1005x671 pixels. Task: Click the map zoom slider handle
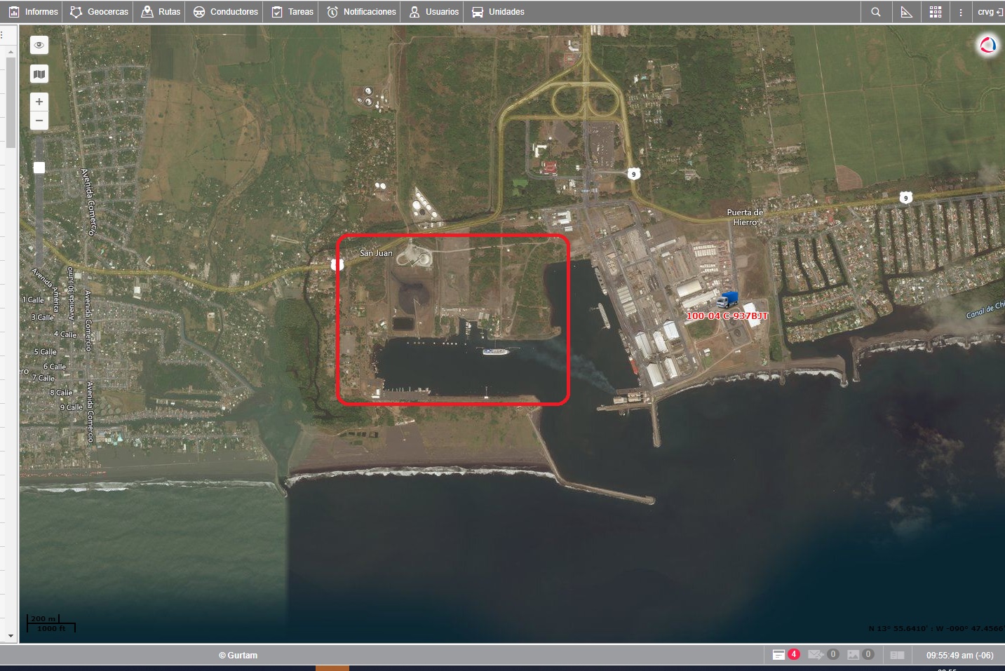coord(39,168)
